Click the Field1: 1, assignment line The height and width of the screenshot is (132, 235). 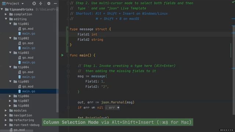[95, 81]
